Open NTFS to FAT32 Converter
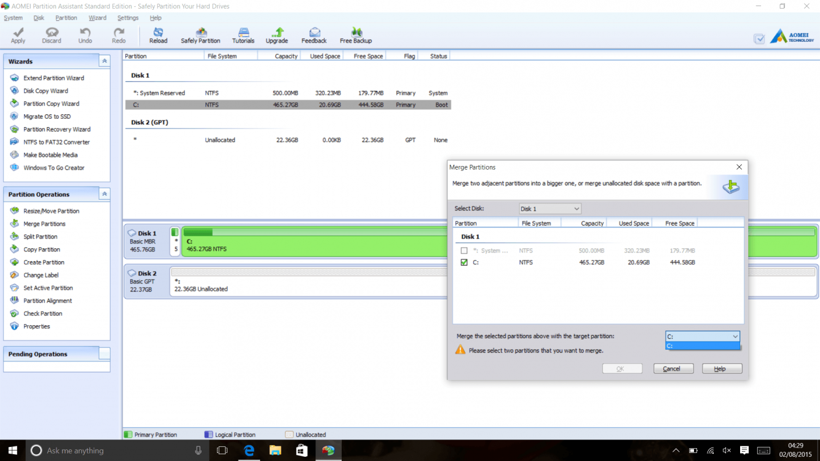820x461 pixels. [x=50, y=142]
